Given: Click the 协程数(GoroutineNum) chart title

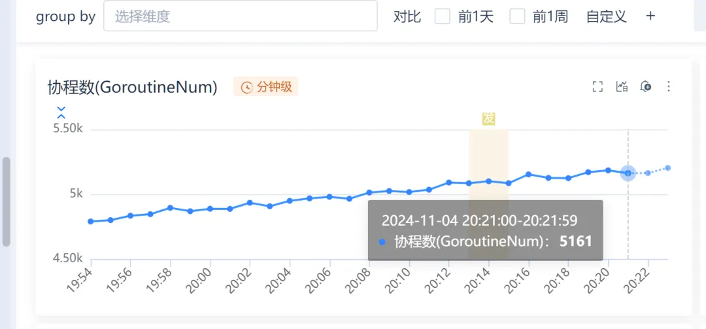Looking at the screenshot, I should click(133, 87).
